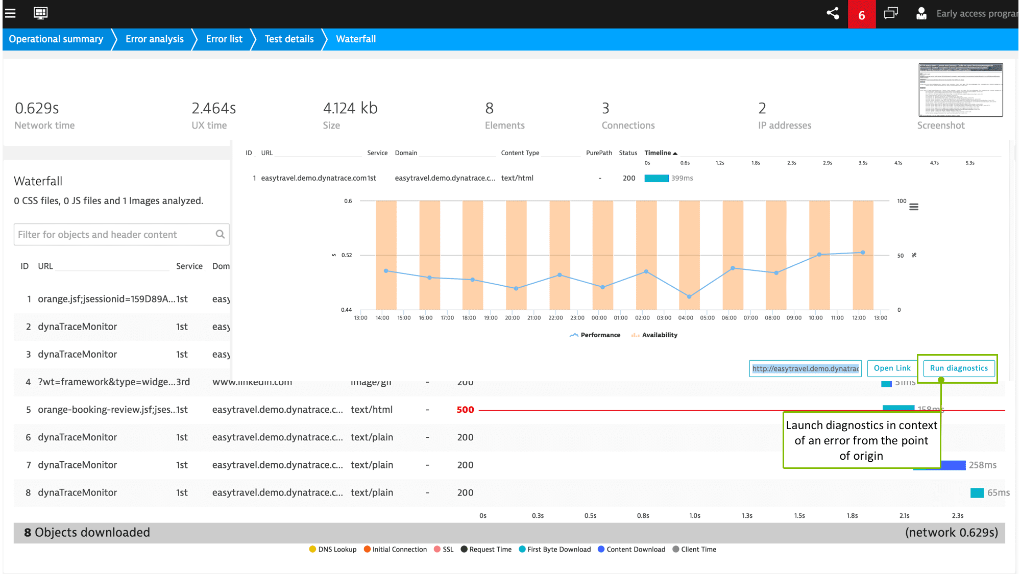Click the URL column header in waterfall list
The image size is (1021, 574).
click(45, 266)
